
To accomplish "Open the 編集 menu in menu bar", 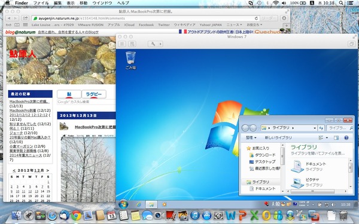I will 57,3.
